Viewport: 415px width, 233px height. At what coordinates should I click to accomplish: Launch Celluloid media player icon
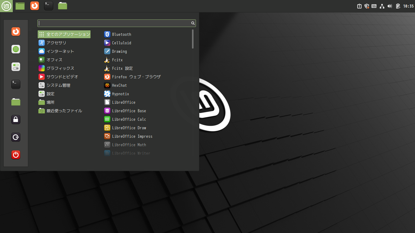[107, 43]
